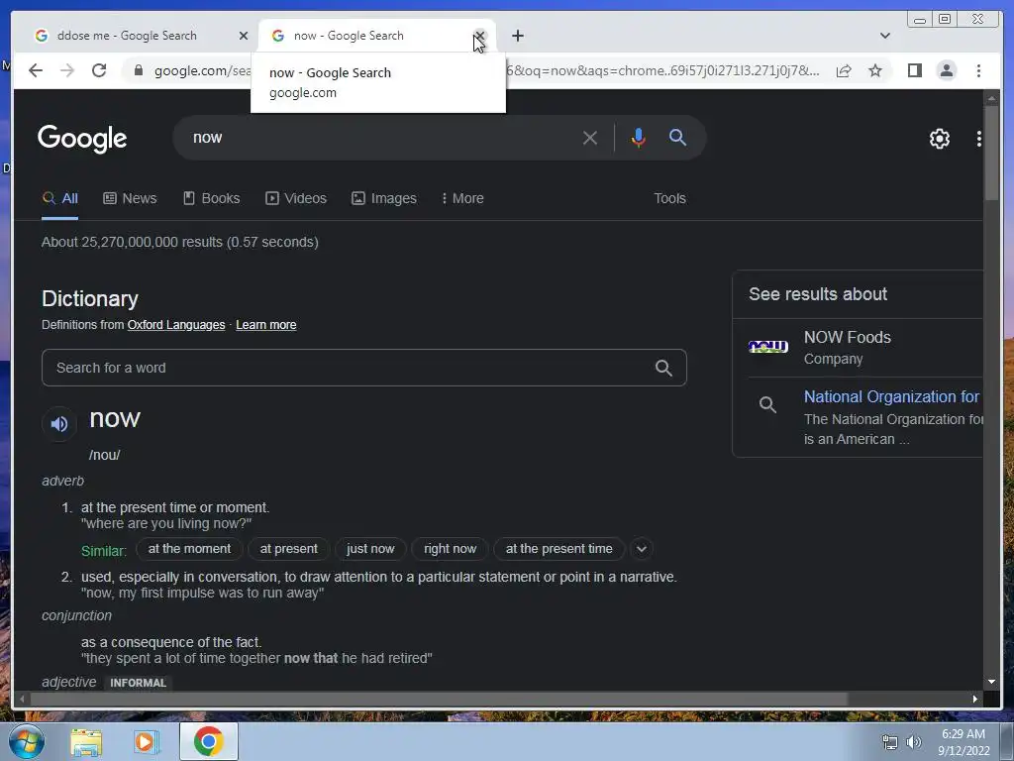Open the Windows Start menu
Viewport: 1014px width, 761px height.
(x=27, y=741)
